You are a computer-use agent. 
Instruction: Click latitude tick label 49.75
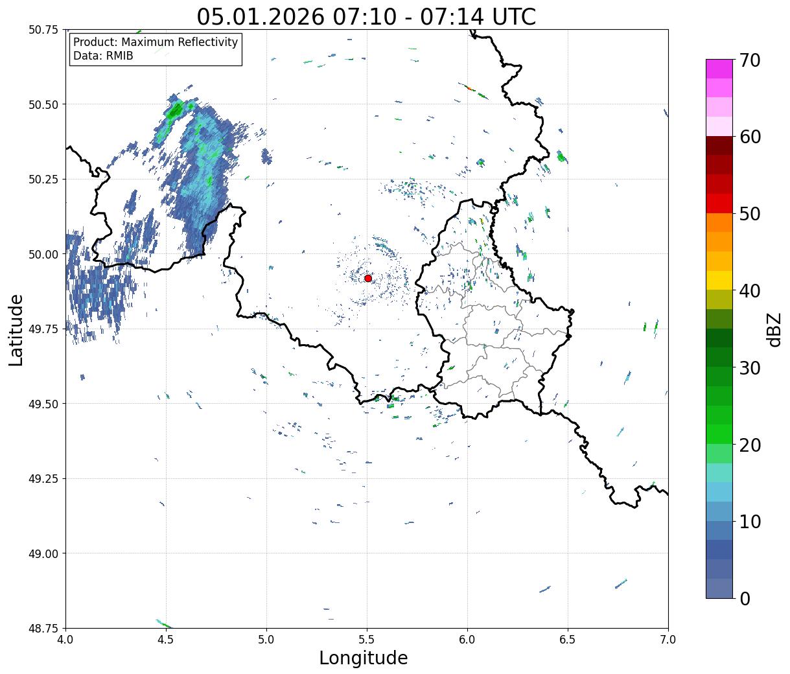(x=43, y=329)
